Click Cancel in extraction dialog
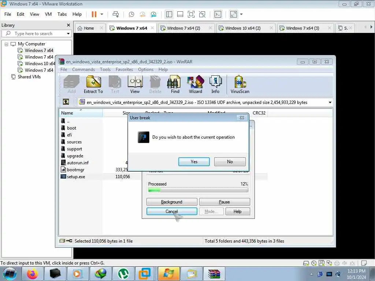This screenshot has height=281, width=375. coord(172,211)
